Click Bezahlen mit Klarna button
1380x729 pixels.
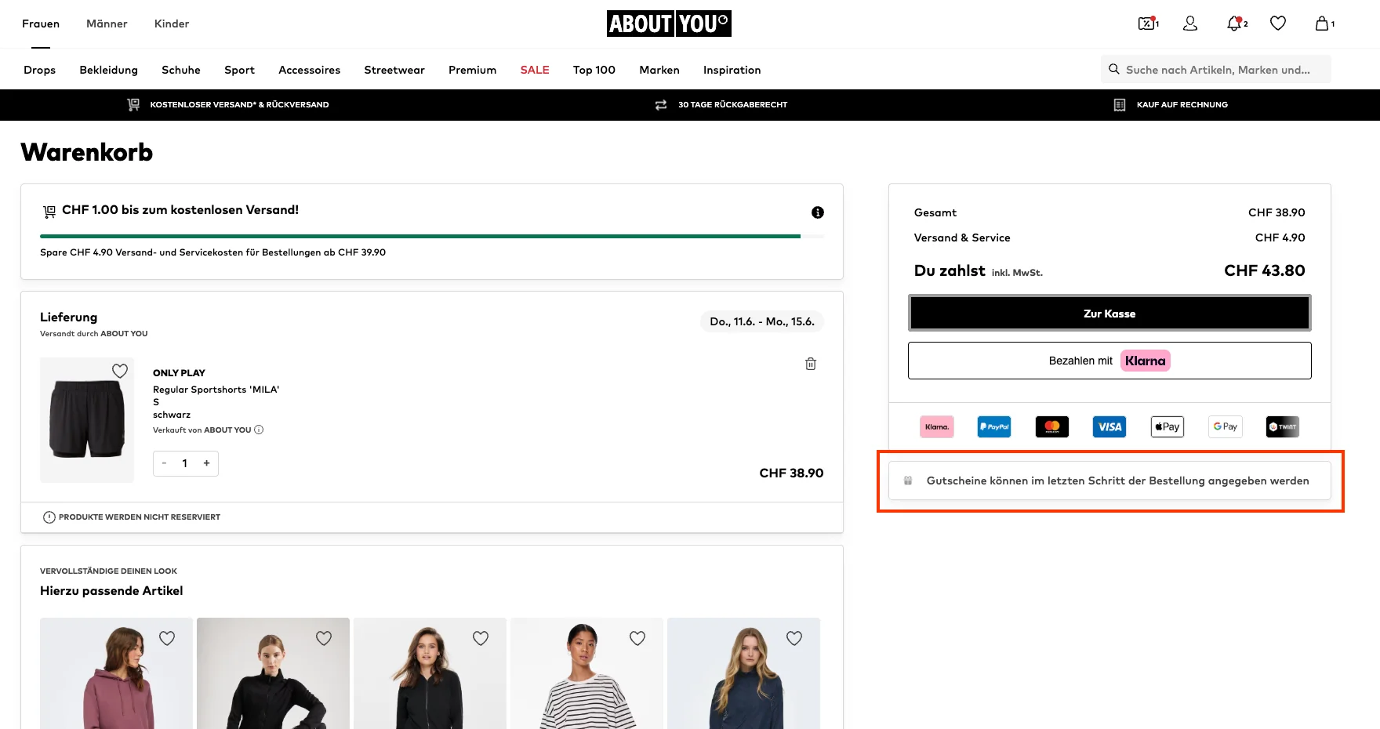point(1109,361)
